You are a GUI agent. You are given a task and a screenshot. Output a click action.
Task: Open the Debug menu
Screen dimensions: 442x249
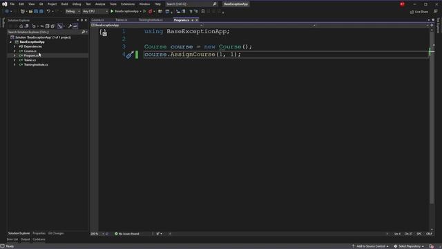pos(77,4)
